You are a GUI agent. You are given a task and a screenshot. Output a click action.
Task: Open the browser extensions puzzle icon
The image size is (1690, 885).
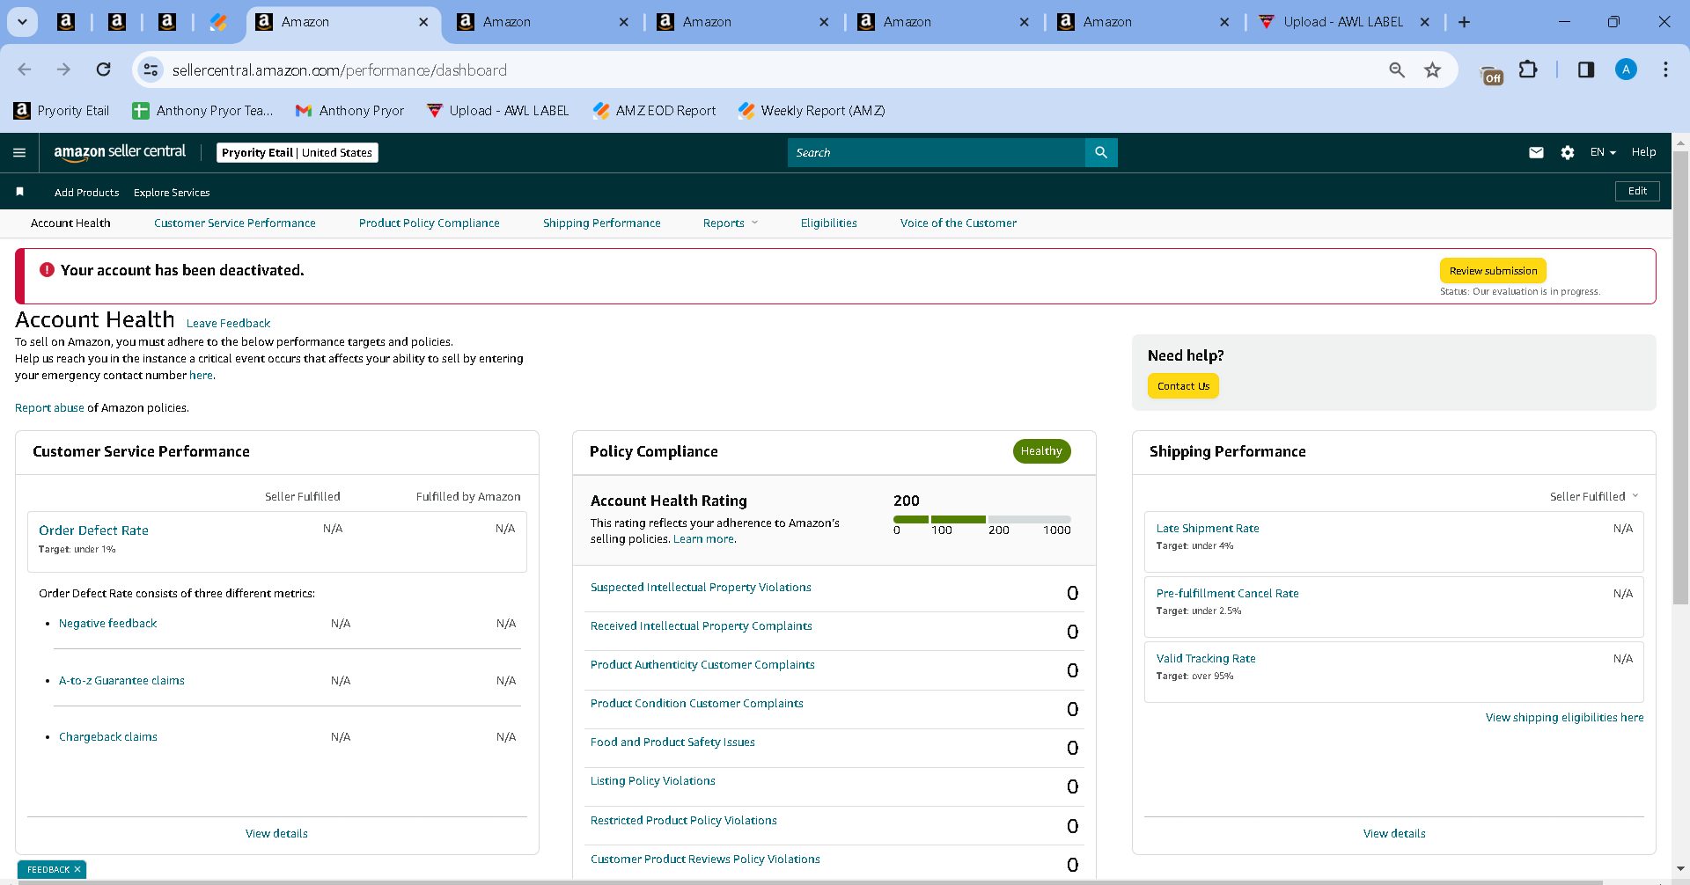pyautogui.click(x=1528, y=69)
